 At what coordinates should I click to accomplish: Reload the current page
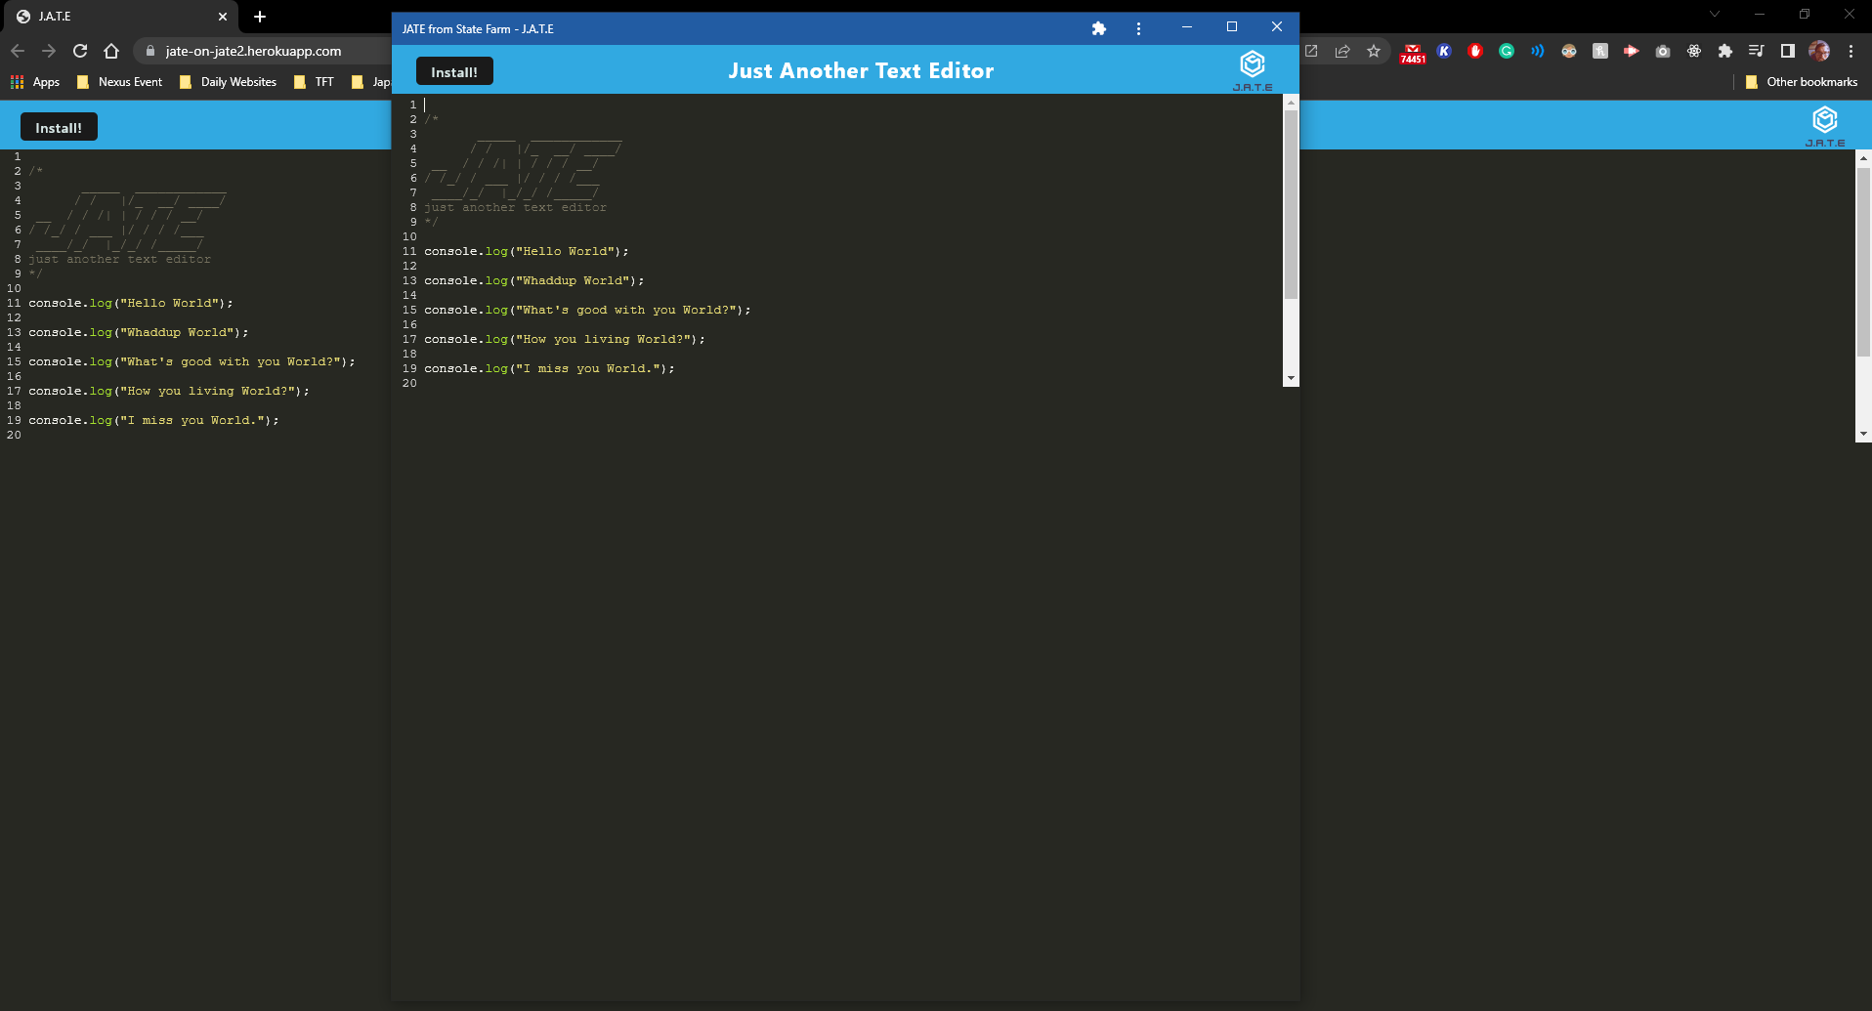coord(80,51)
